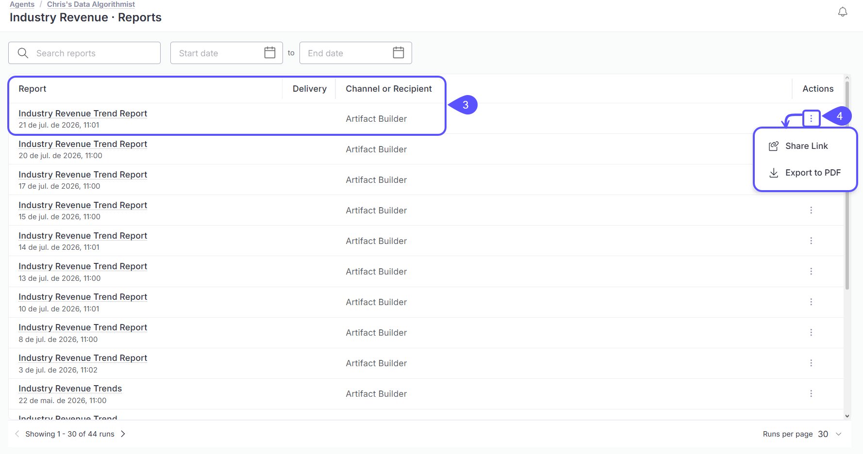Open report dated 17 de jul. de 2026

point(83,175)
